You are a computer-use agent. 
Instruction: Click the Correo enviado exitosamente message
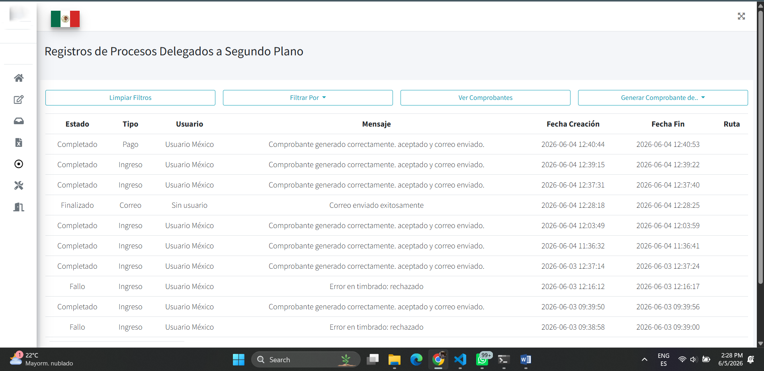tap(376, 205)
